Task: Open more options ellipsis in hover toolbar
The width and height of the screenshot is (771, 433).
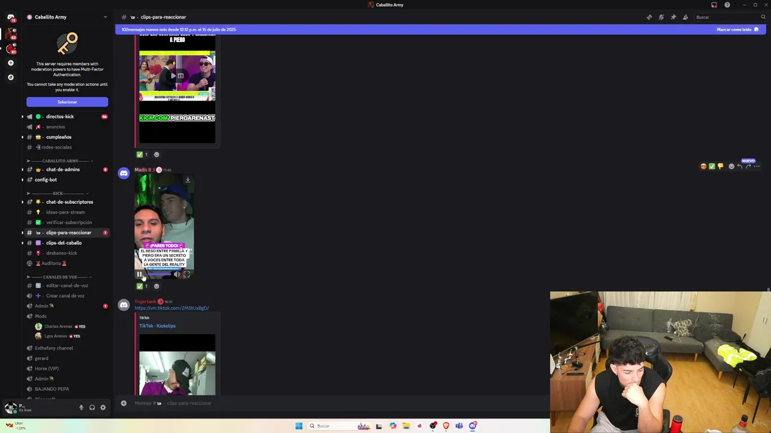Action: point(757,167)
